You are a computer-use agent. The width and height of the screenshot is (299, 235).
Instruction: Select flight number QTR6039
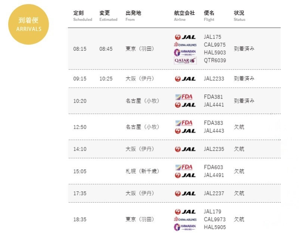[215, 60]
